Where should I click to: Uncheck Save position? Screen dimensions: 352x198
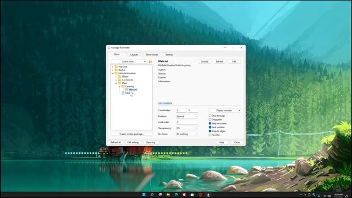210,127
